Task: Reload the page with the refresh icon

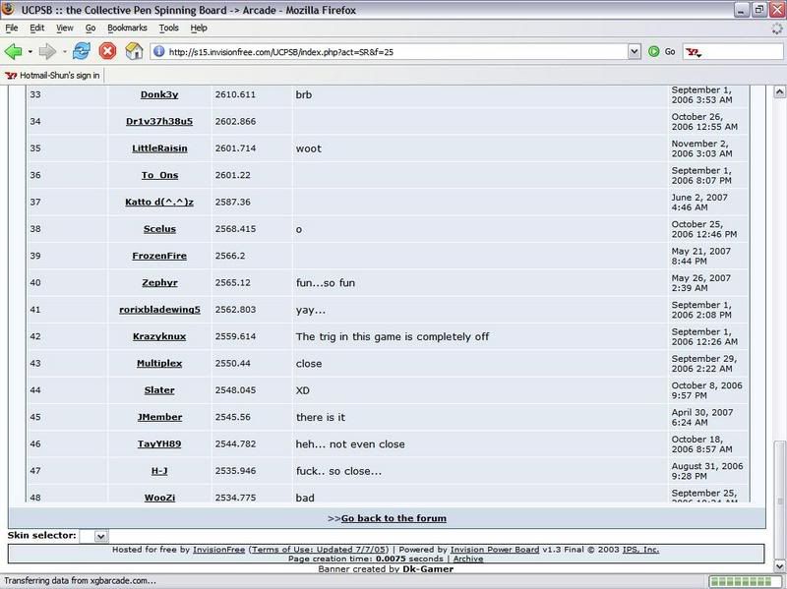Action: [x=82, y=51]
